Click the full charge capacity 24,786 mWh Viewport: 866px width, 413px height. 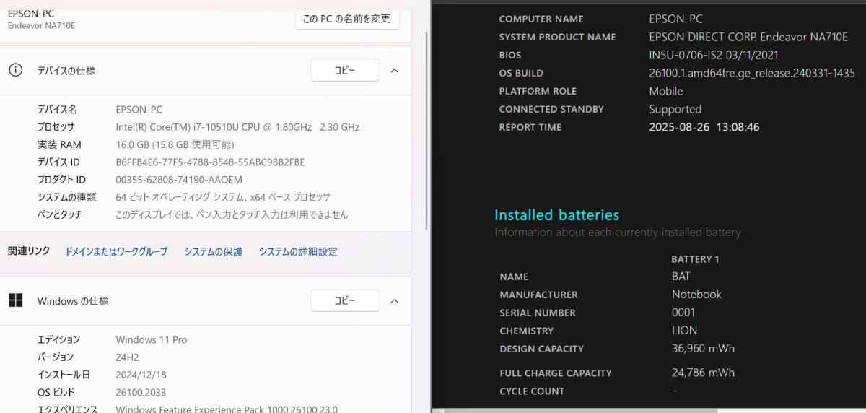703,373
